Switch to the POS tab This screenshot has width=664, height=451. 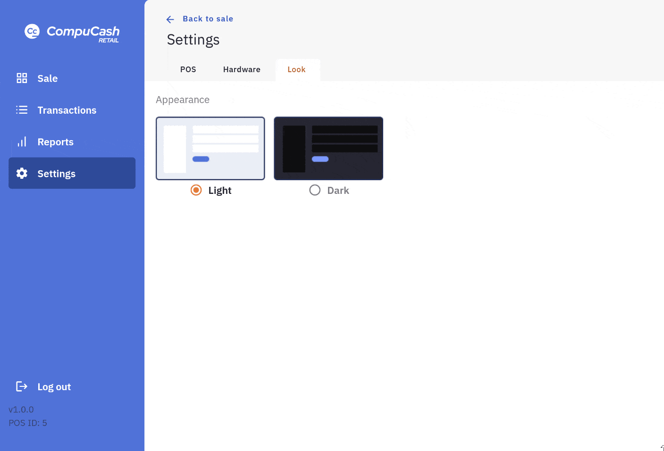[x=188, y=70]
